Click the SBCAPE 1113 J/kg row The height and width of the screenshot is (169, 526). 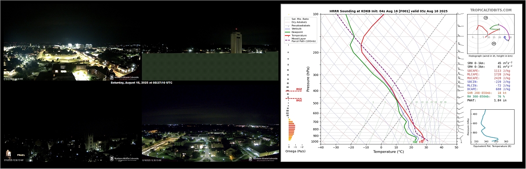coord(489,71)
